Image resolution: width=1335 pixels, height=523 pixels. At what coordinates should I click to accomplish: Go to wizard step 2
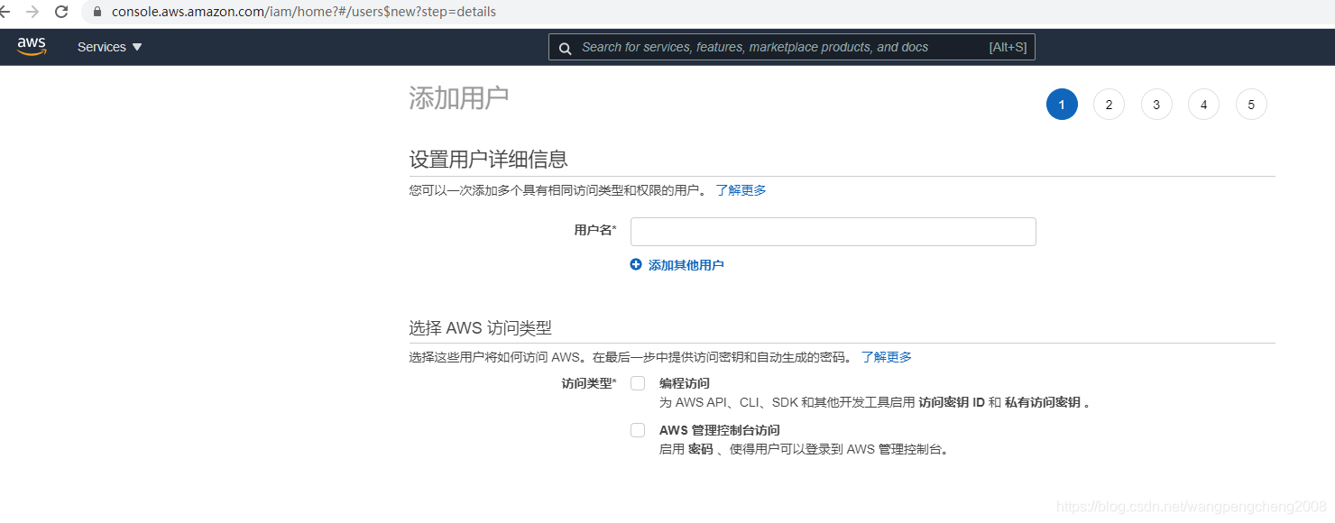coord(1109,105)
